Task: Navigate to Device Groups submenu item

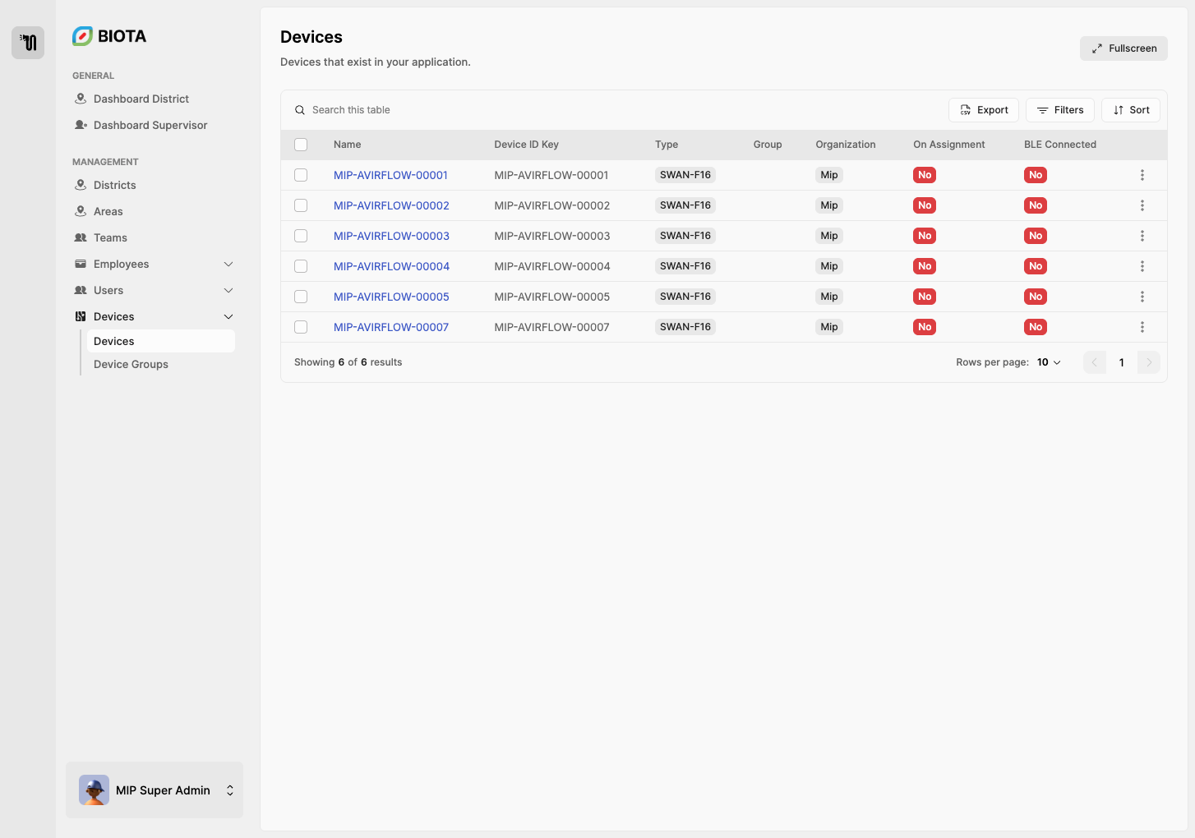Action: pyautogui.click(x=131, y=364)
